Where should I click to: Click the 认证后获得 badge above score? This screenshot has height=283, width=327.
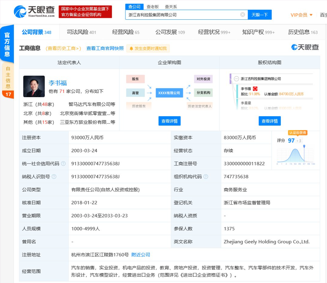point(298,133)
